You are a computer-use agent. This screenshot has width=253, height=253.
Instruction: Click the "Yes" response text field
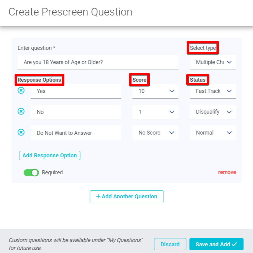point(76,91)
